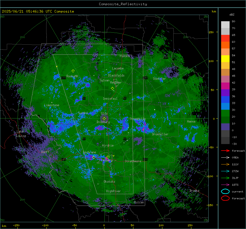Image resolution: width=246 pixels, height=229 pixels.
Task: Click the yellow diamond marker above Calgary
Action: click(108, 157)
